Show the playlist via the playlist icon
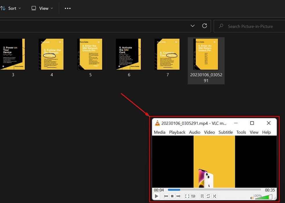Screen dimensions: 285x203 (202, 196)
